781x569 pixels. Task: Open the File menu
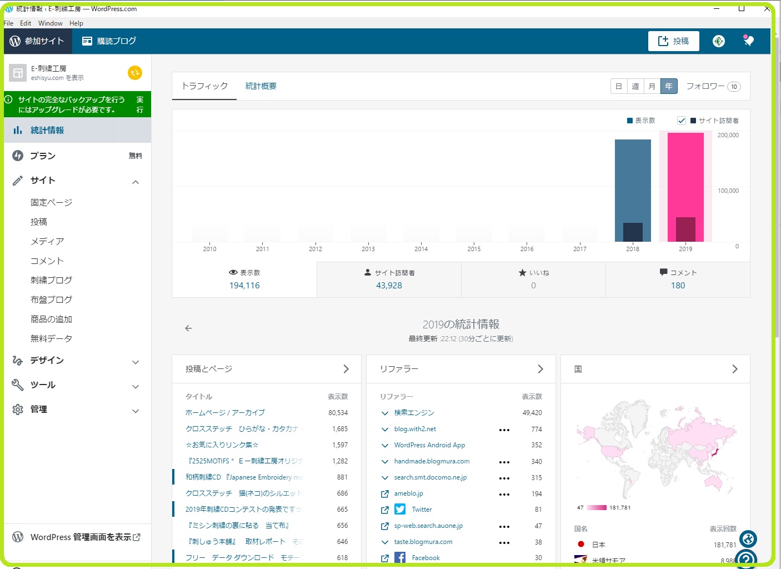point(8,23)
